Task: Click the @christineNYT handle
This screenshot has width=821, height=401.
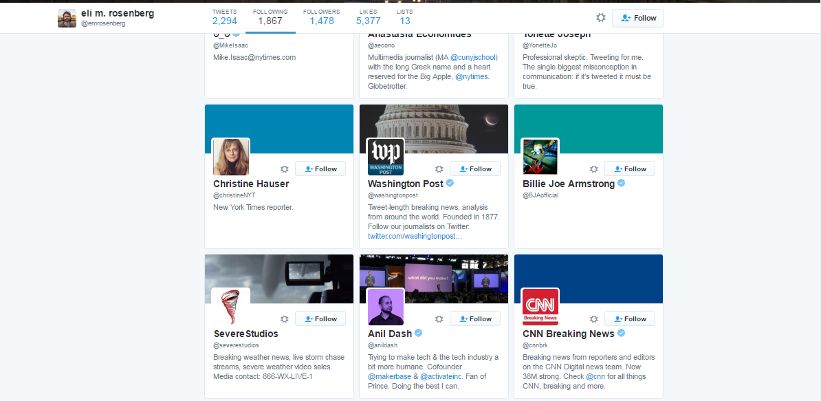Action: (234, 195)
